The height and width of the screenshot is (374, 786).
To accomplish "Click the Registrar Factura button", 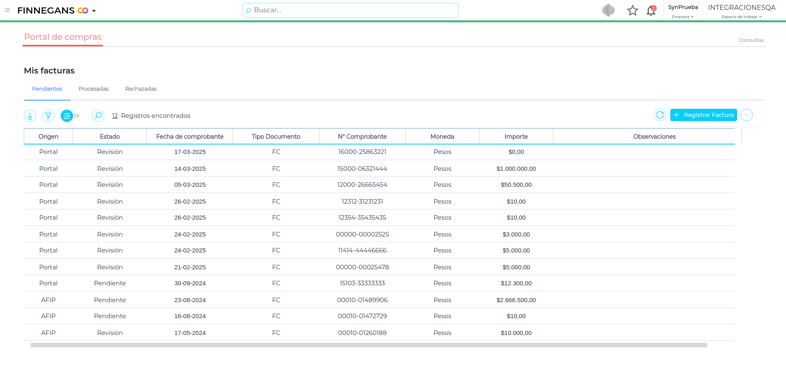I will pos(704,115).
